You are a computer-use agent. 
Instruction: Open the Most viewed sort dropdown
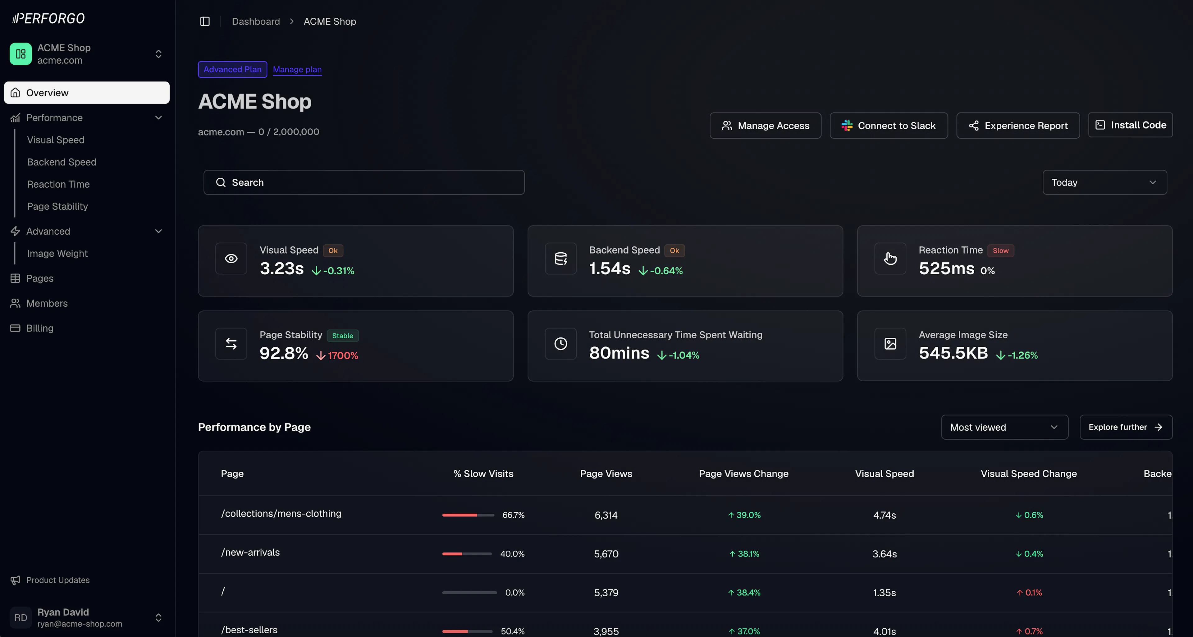pos(1004,427)
